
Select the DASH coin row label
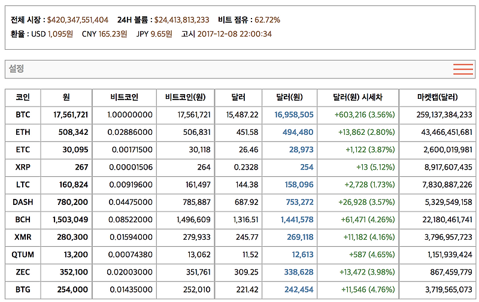[23, 202]
